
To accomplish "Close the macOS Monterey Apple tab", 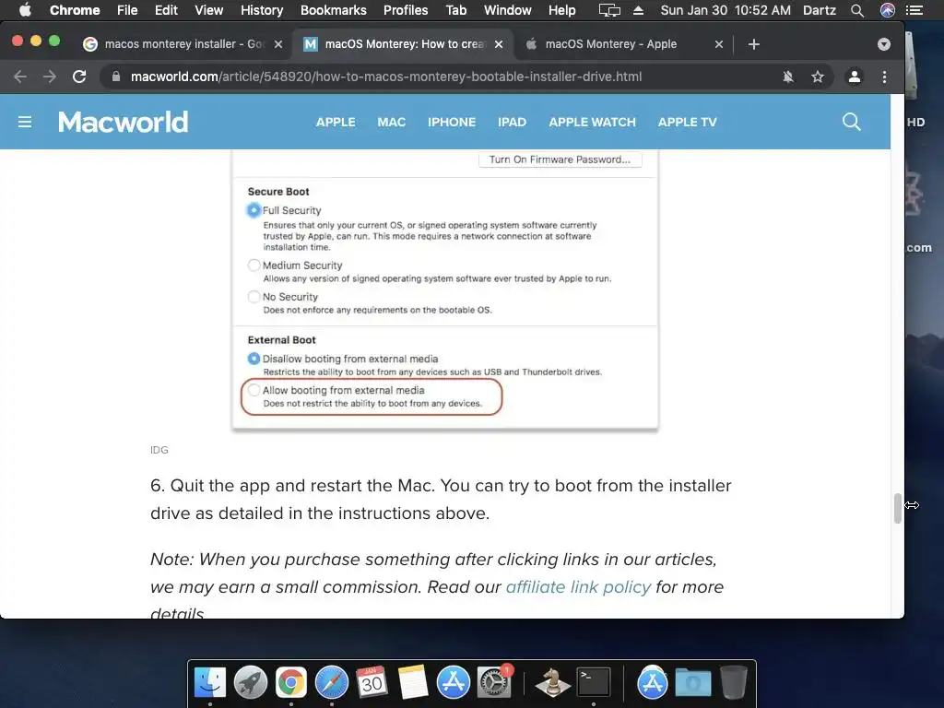I will point(718,44).
